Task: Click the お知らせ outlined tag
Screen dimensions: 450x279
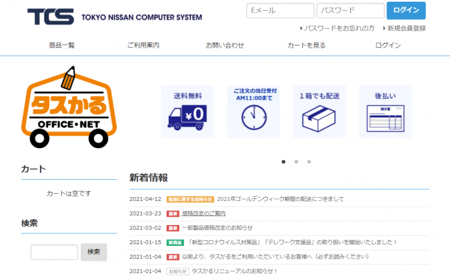Action: (178, 271)
